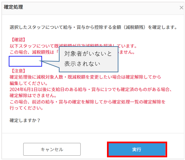Click the line starting 以下スタッフについて

point(73,46)
